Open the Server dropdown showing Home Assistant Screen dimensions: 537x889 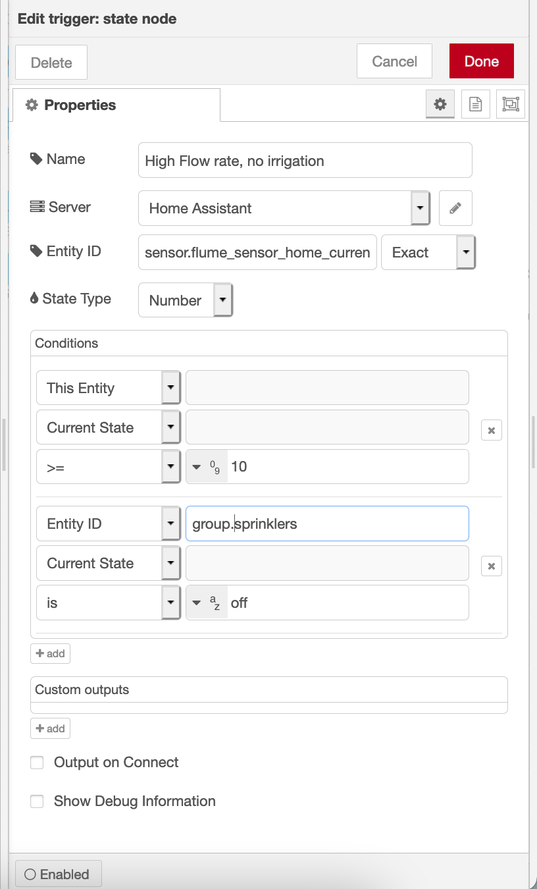(284, 208)
